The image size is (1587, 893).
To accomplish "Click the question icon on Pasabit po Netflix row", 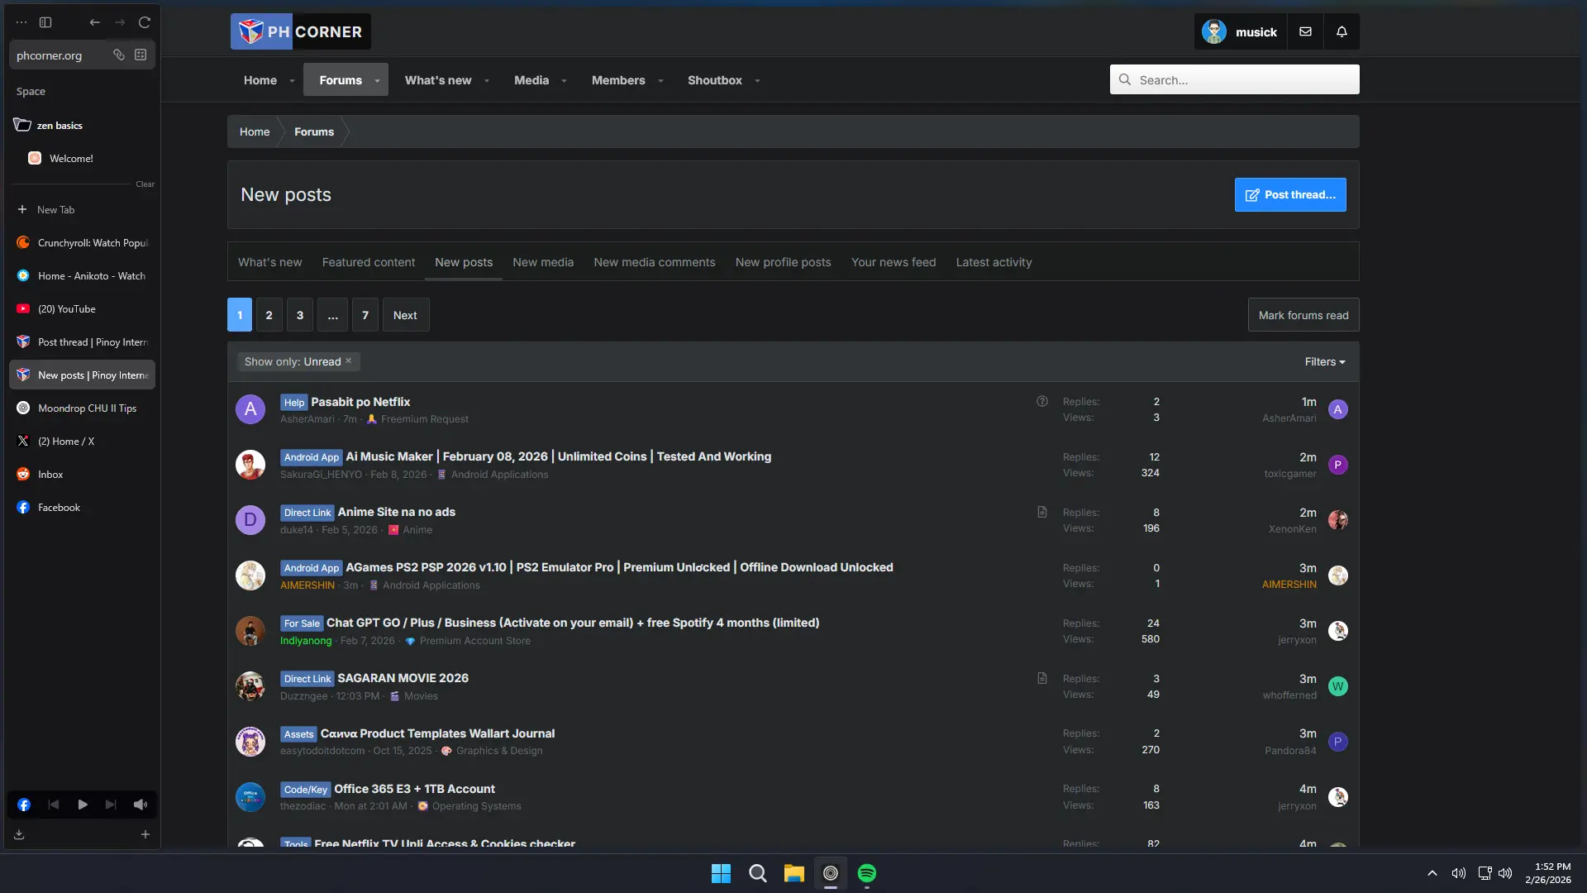I will tap(1042, 402).
